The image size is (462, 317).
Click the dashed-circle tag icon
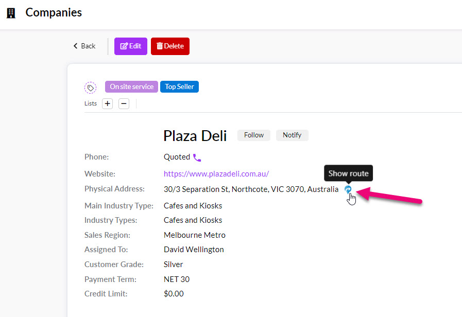(90, 87)
